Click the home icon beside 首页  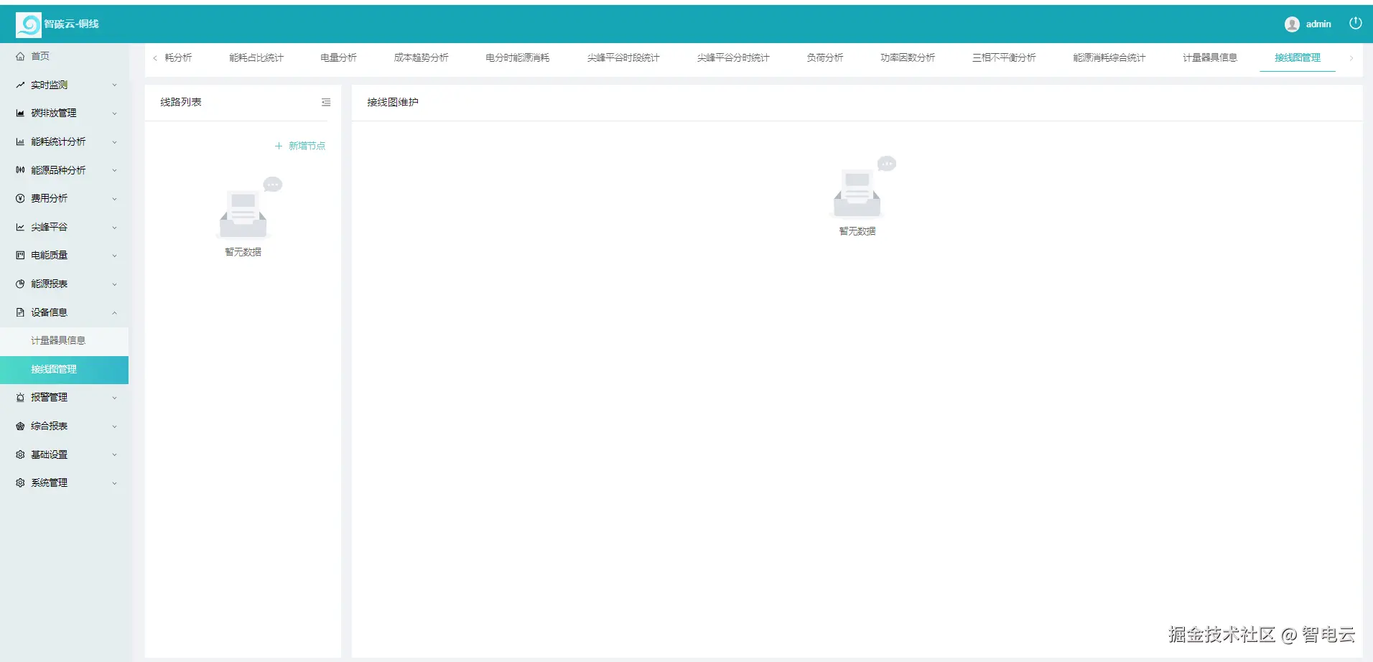pos(20,56)
